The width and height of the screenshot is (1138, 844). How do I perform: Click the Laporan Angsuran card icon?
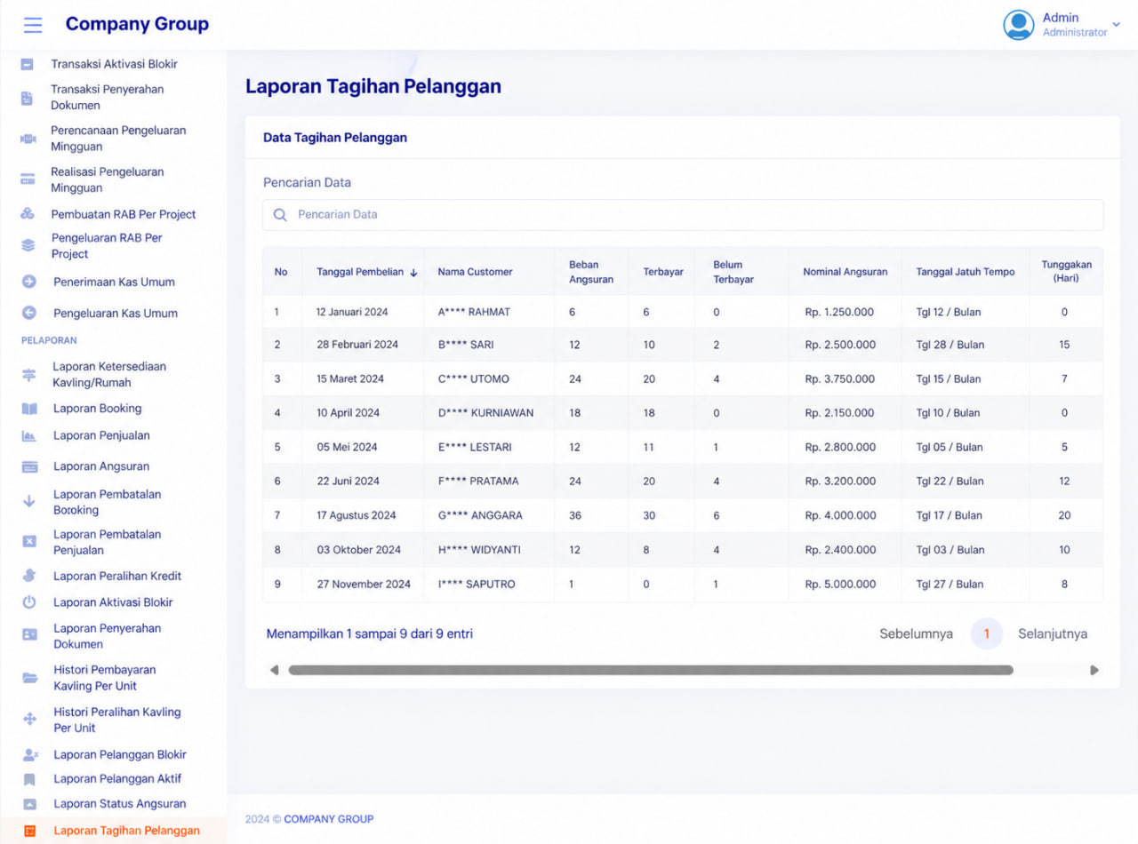coord(29,466)
